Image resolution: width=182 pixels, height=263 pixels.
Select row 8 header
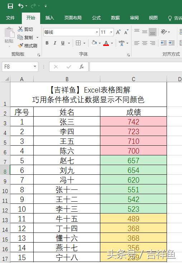[5, 170]
